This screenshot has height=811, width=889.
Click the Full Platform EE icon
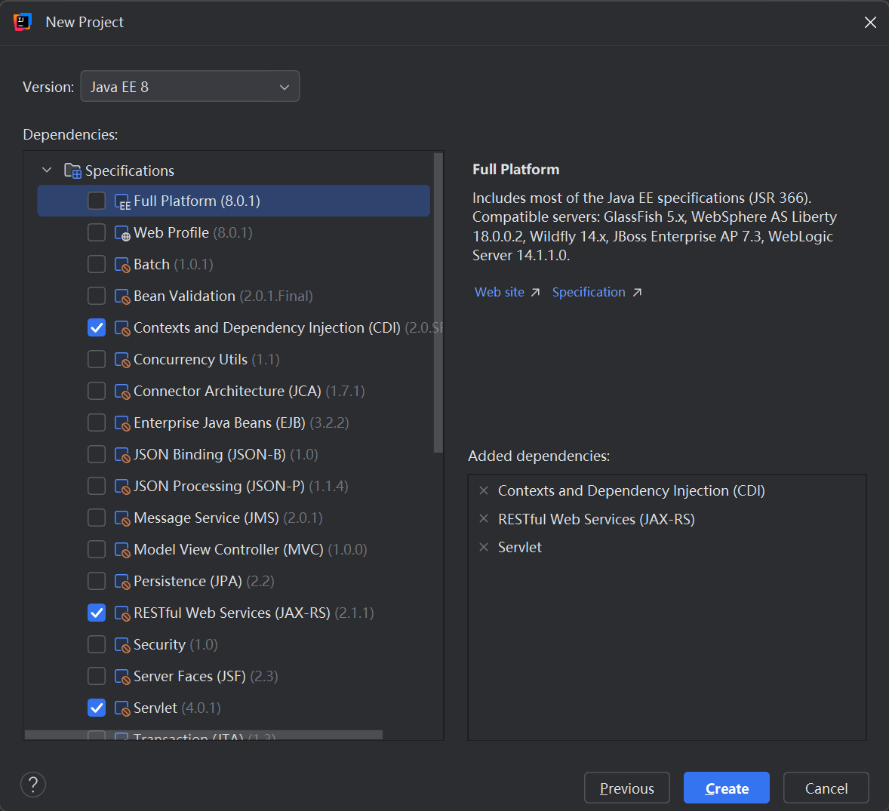pyautogui.click(x=122, y=201)
